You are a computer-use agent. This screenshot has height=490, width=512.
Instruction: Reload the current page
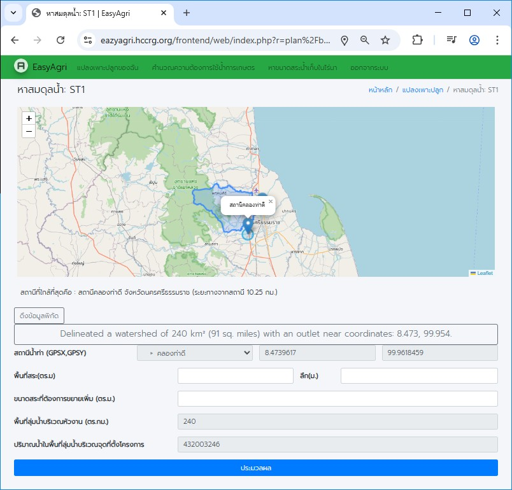pos(60,40)
